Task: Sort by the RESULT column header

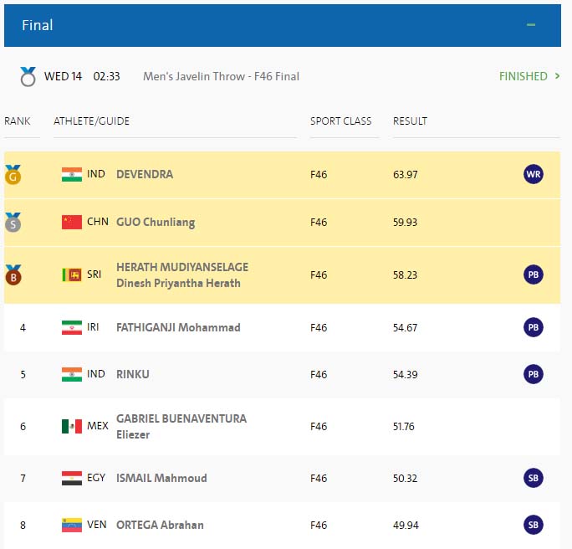Action: (410, 121)
